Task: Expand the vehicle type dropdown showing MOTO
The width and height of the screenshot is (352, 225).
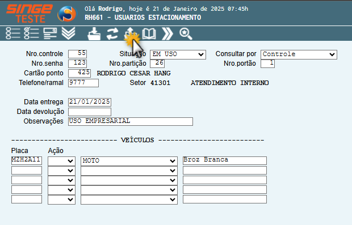Action: pos(129,161)
